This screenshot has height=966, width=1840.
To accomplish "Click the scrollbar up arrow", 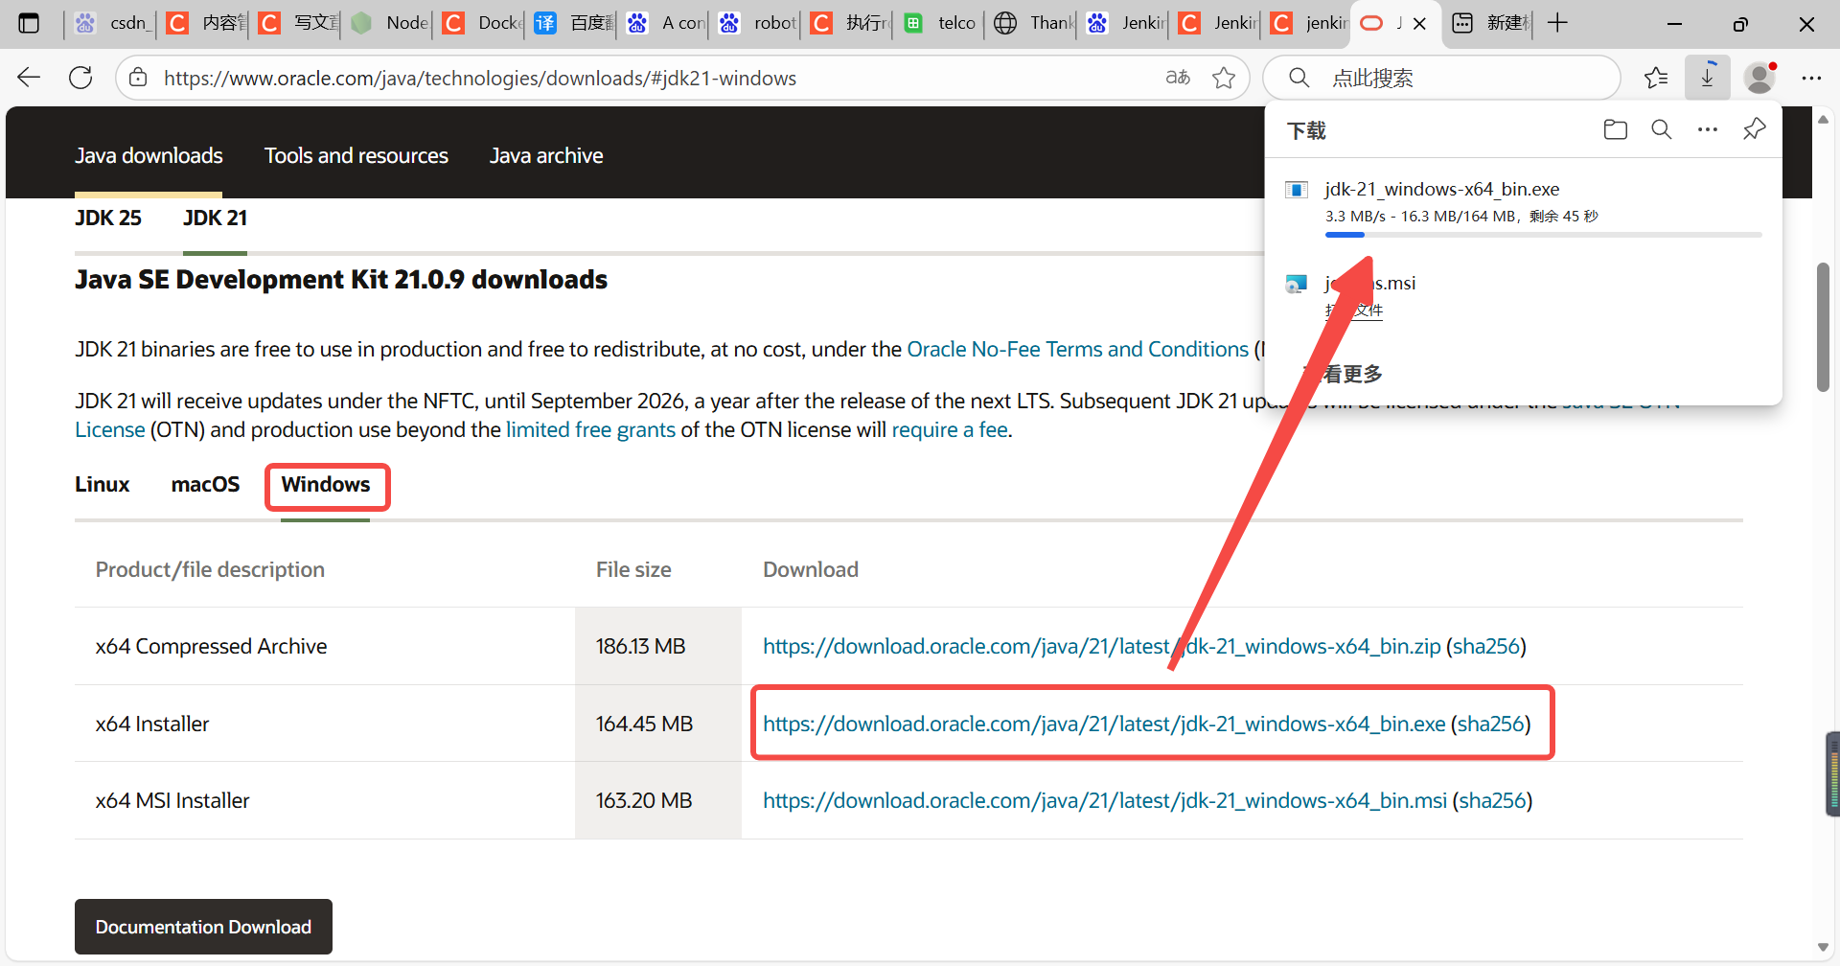I will [x=1823, y=120].
